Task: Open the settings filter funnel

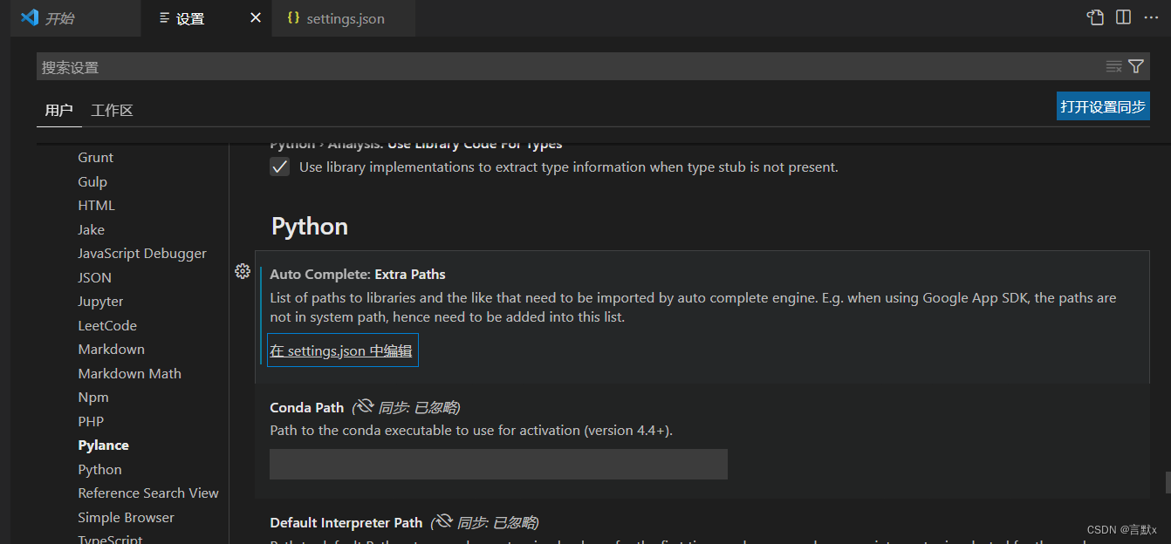Action: click(1136, 66)
